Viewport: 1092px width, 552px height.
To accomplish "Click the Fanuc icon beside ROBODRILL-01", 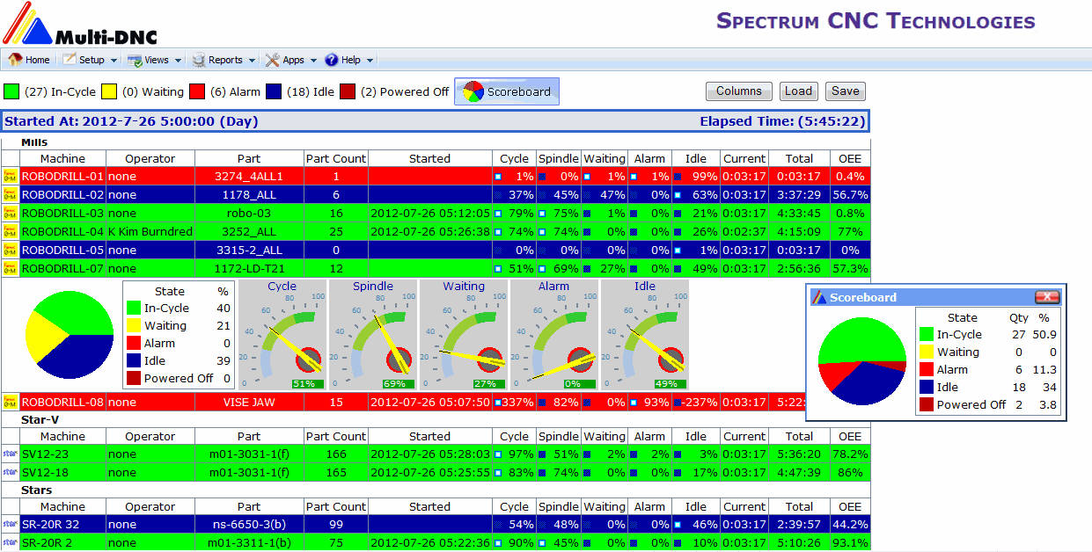I will (10, 176).
